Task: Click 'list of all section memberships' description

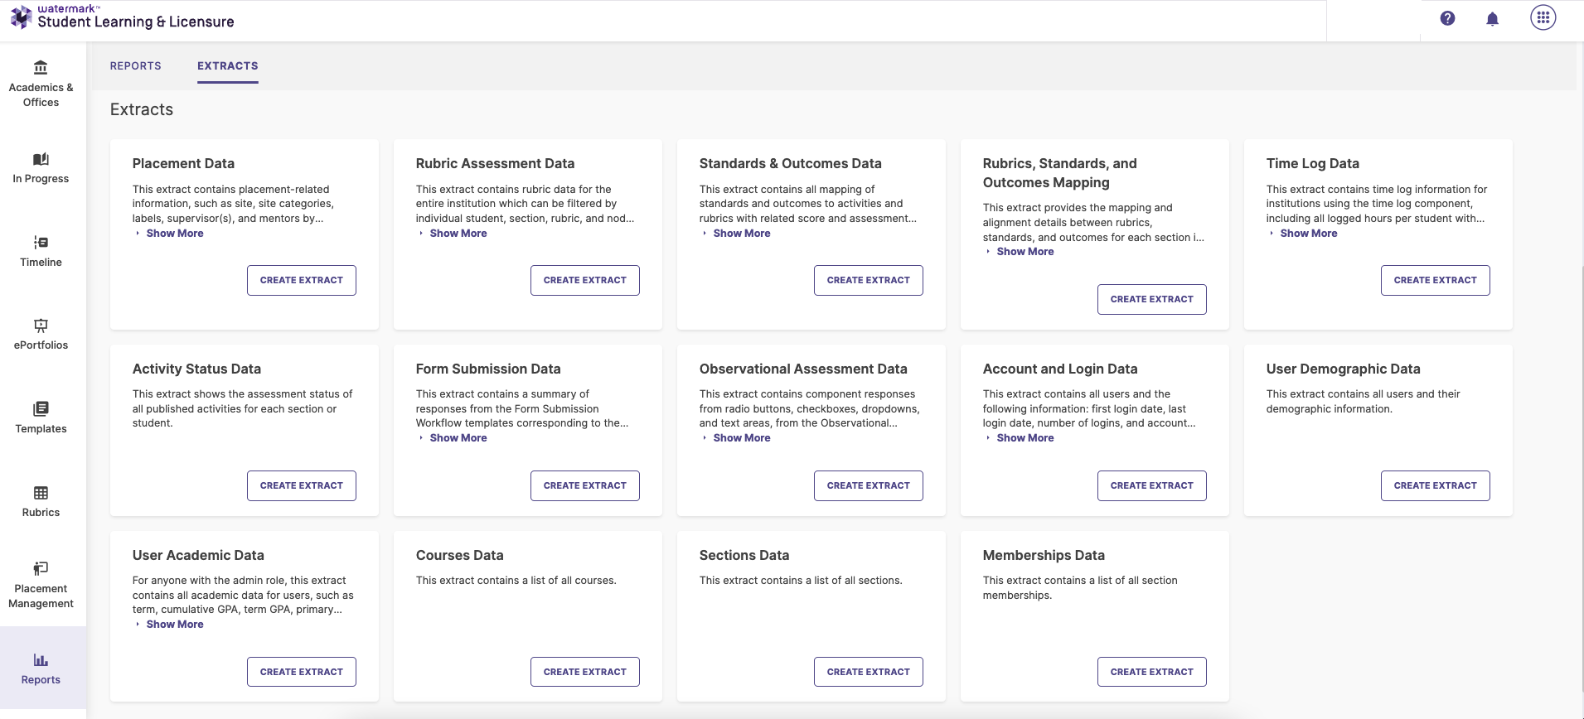Action: click(1080, 588)
